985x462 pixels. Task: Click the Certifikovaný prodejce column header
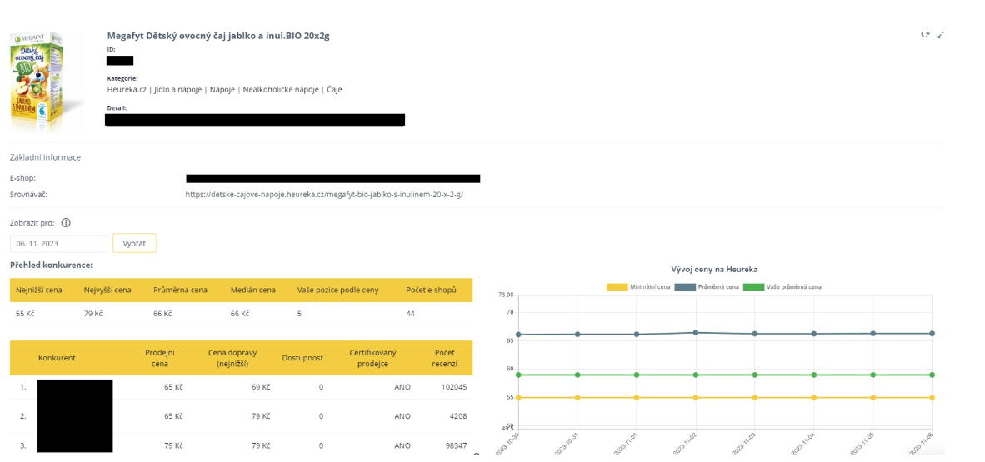coord(373,358)
